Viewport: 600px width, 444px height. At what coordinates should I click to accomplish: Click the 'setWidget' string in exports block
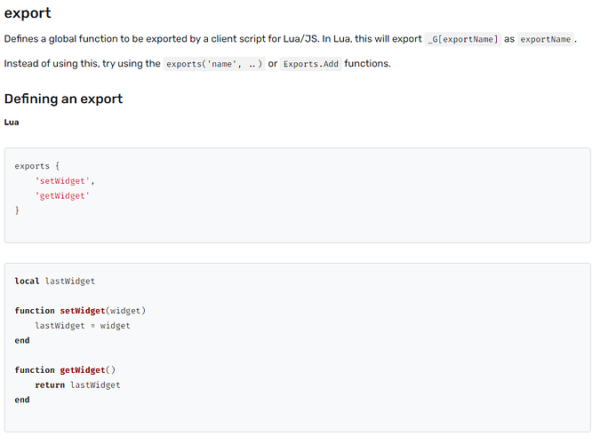62,181
